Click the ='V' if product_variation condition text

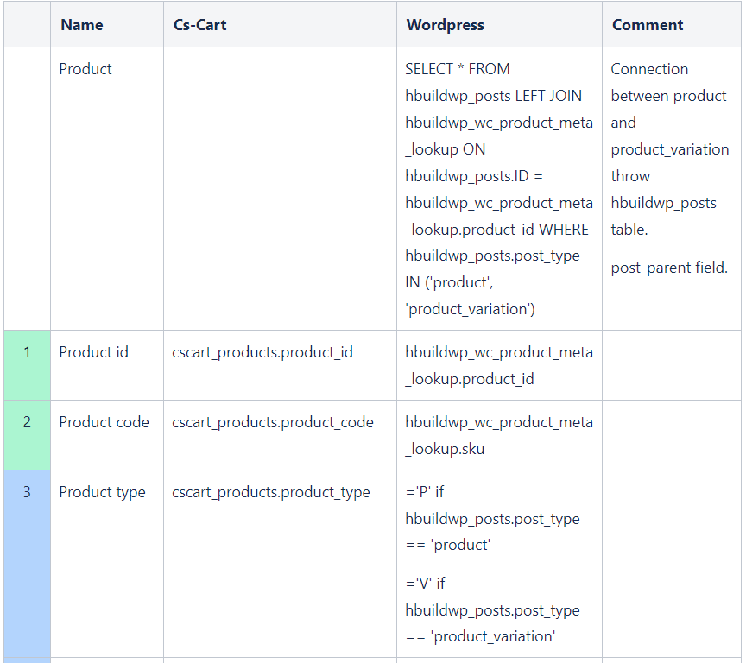(x=492, y=610)
